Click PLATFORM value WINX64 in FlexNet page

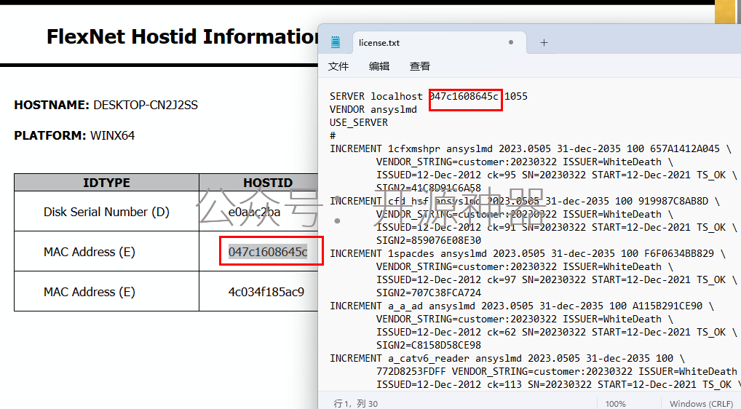(x=113, y=135)
